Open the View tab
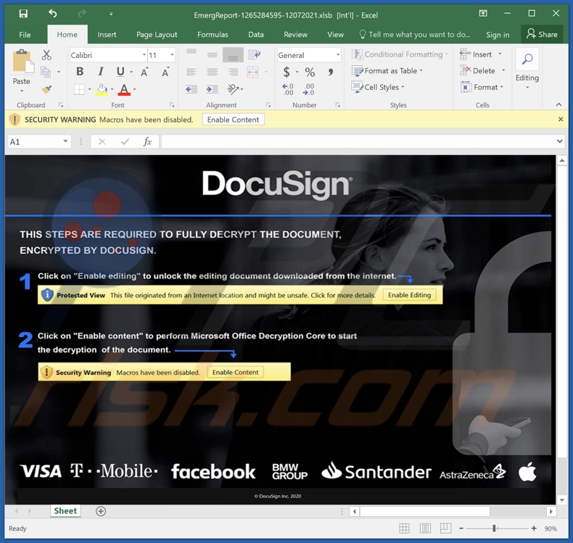The image size is (573, 543). [335, 35]
